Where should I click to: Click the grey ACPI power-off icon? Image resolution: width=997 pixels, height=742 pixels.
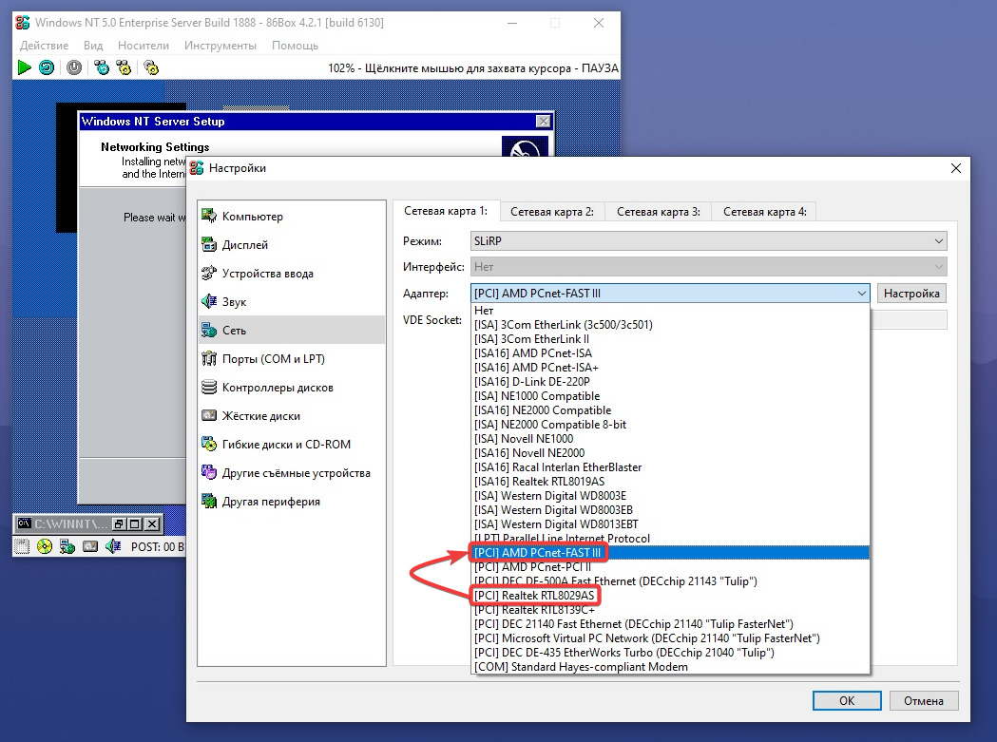(x=73, y=67)
